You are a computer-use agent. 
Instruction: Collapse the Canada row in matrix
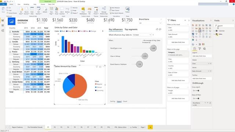click(x=10, y=42)
